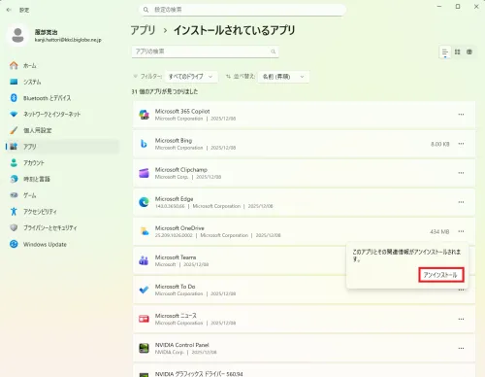The width and height of the screenshot is (485, 377).
Task: Open 個人用設定 in the sidebar
Action: 62,130
